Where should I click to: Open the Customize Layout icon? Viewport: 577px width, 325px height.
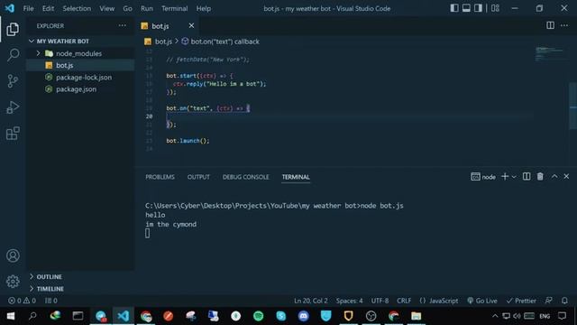[495, 8]
